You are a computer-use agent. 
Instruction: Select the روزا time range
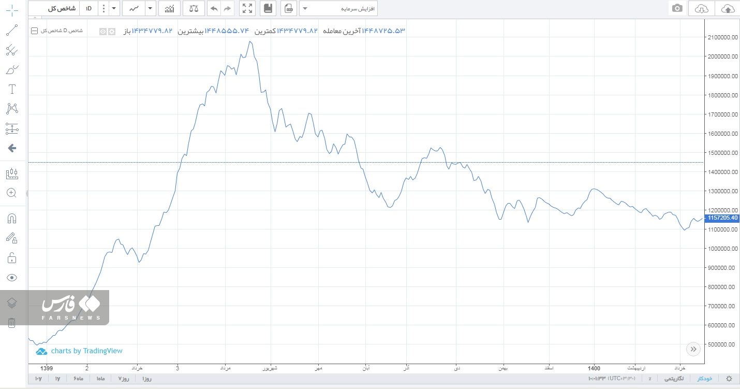[x=146, y=379]
